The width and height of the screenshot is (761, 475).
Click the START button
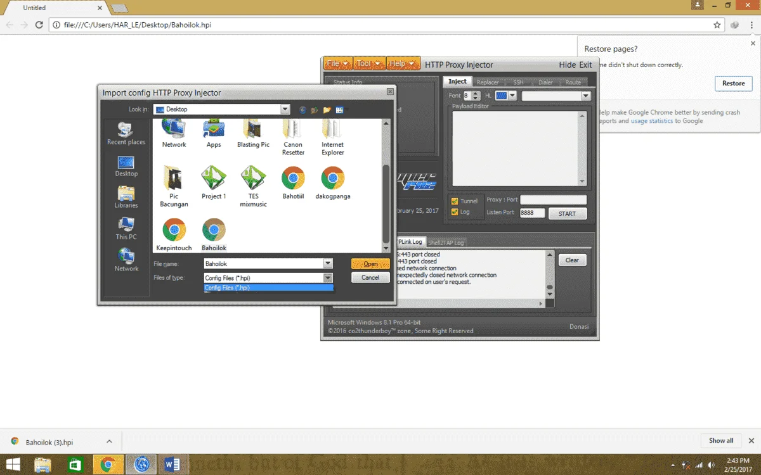(x=567, y=213)
